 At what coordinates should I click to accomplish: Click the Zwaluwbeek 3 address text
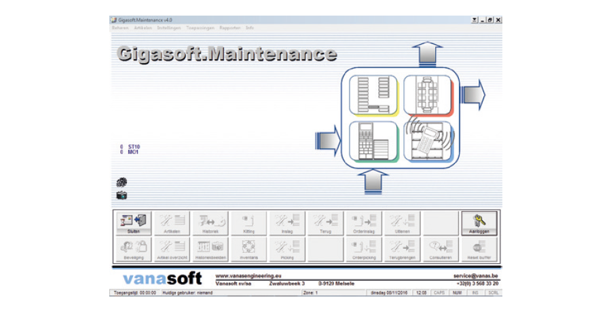click(x=286, y=284)
